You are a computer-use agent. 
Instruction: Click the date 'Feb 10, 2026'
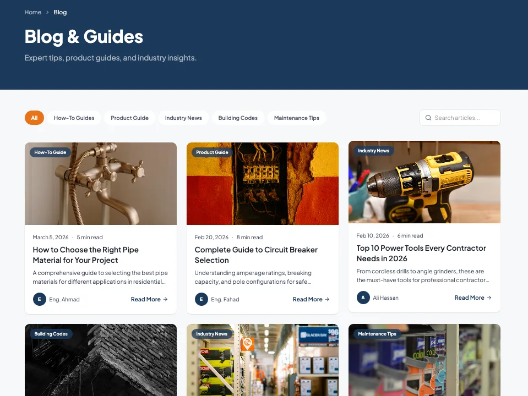pos(373,235)
